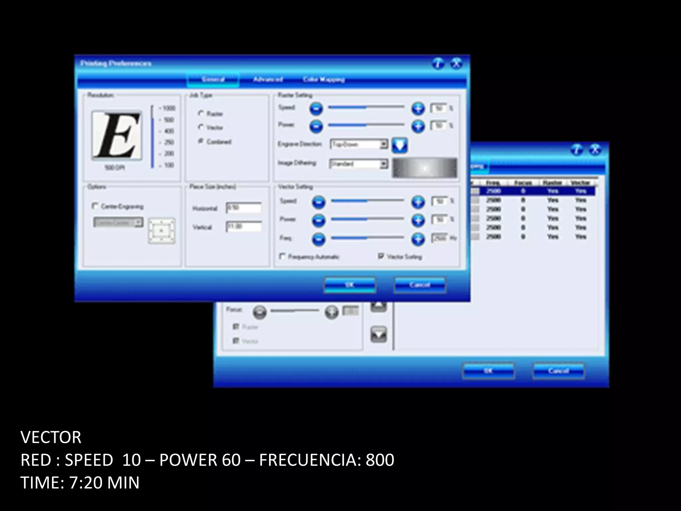Screen dimensions: 681x511
Task: Click the E resolution preview image
Action: (x=117, y=135)
